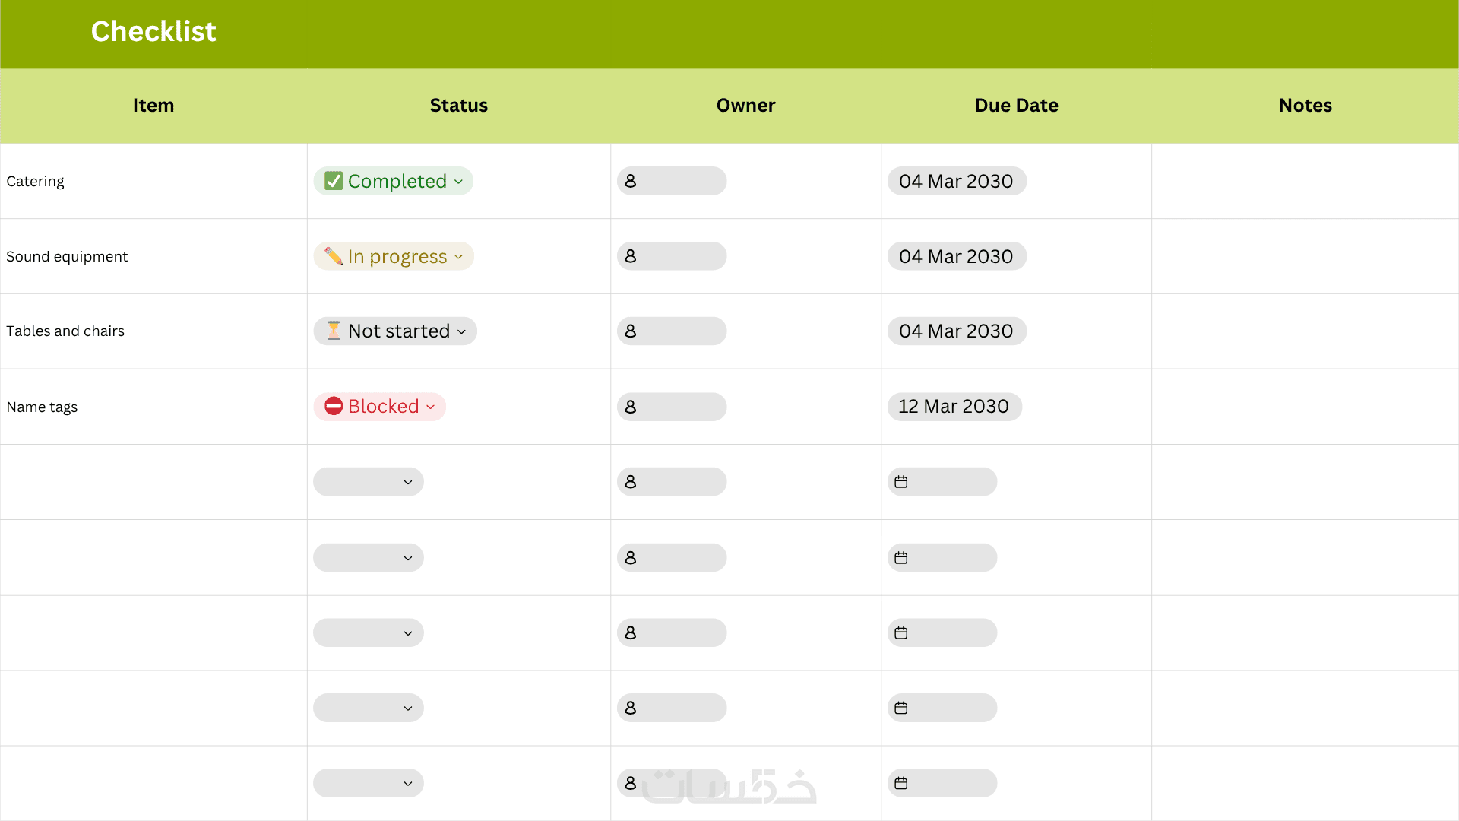Click owner person icon for Sound equipment
The image size is (1459, 821).
(631, 256)
